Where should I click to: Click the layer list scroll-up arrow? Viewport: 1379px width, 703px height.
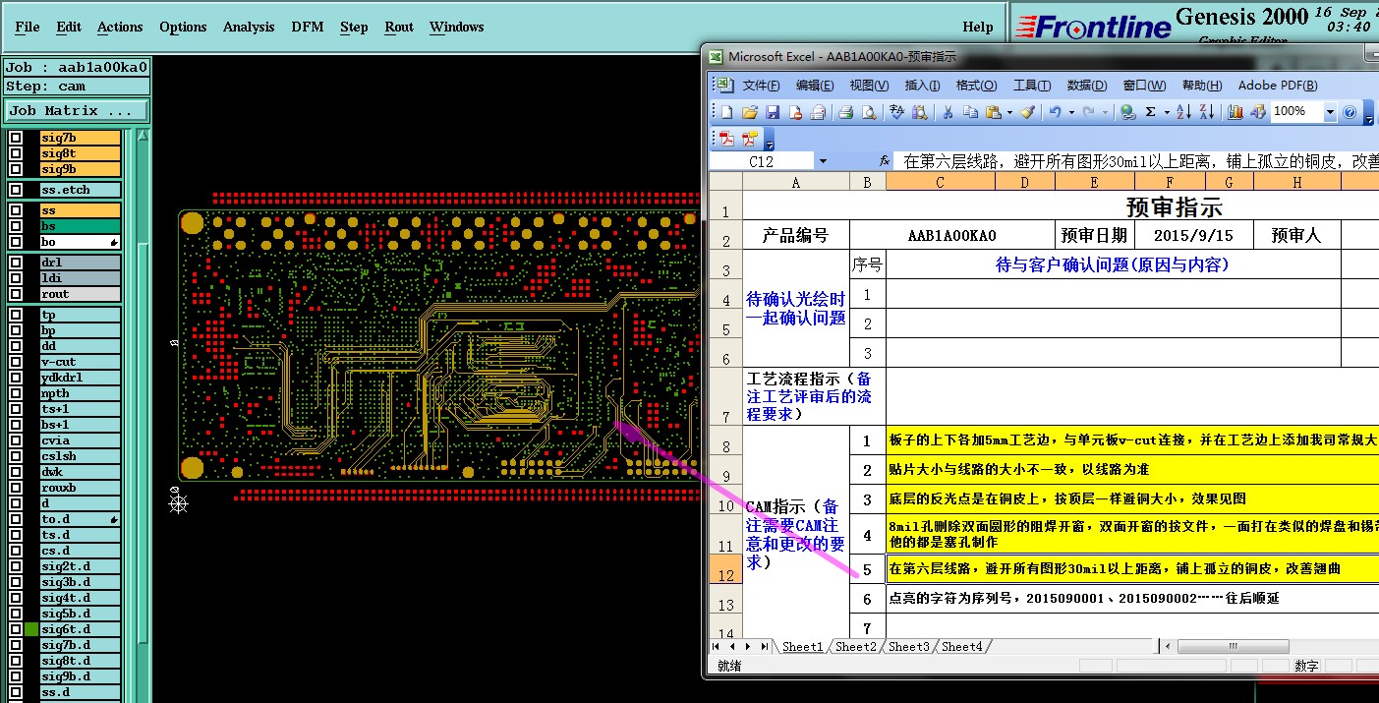(x=144, y=136)
